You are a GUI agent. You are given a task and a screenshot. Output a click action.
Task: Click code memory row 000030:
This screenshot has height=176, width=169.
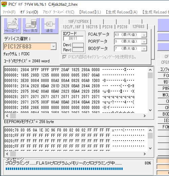(69, 102)
